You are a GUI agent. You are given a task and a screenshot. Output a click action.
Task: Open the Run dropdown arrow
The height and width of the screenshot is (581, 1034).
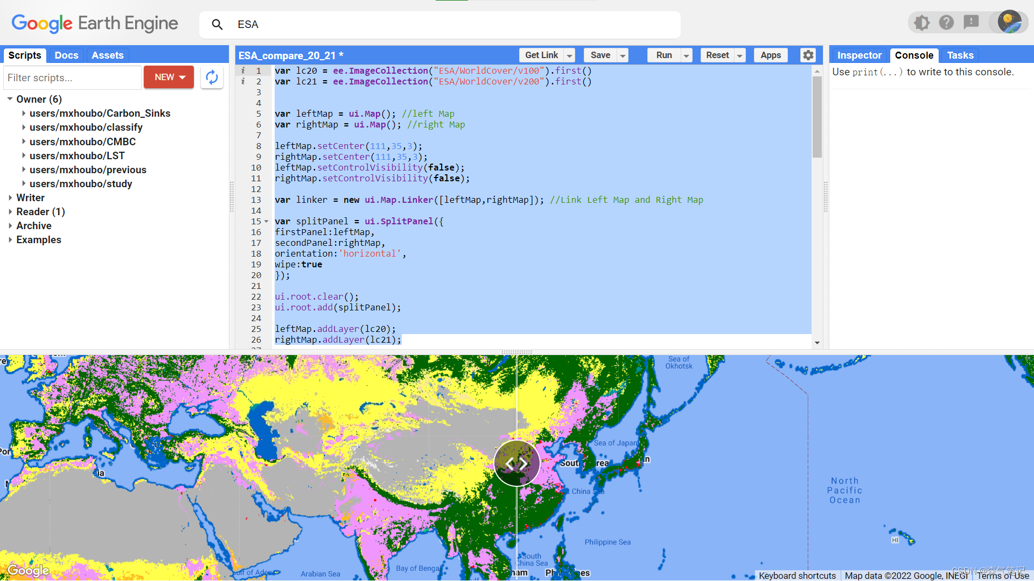(x=686, y=55)
